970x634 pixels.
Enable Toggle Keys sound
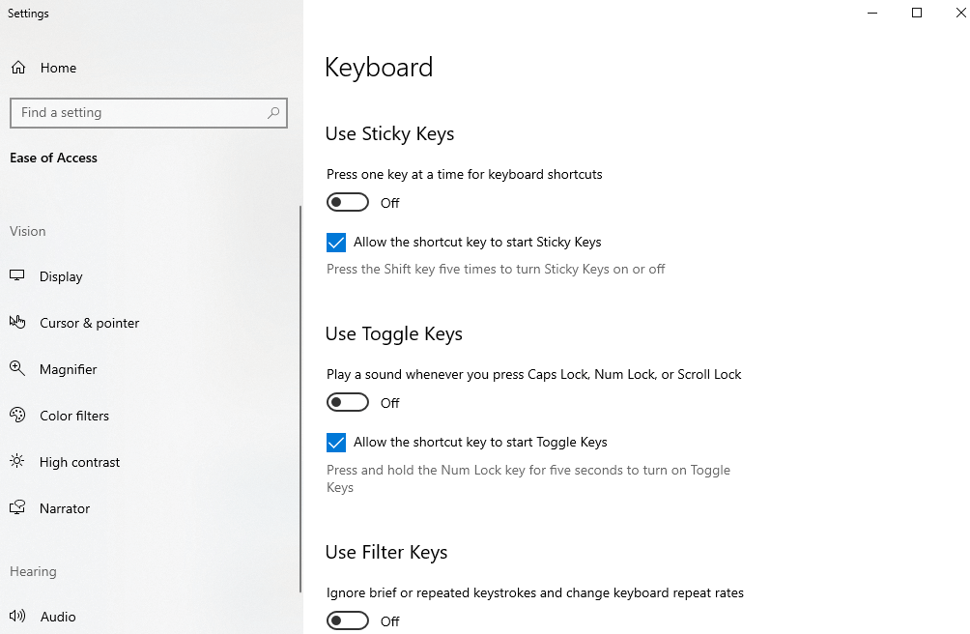pos(348,401)
